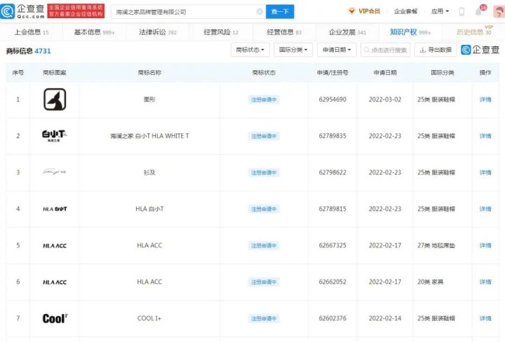Open HLA ACC trademark image for 62662052
505x342 pixels.
[55, 282]
